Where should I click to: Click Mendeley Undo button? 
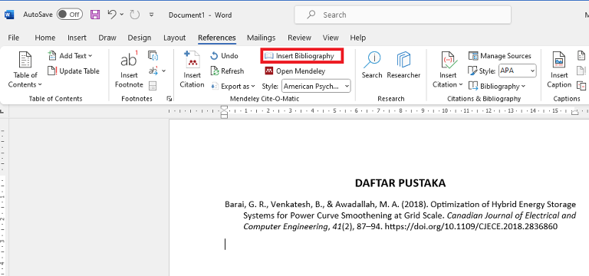(224, 55)
